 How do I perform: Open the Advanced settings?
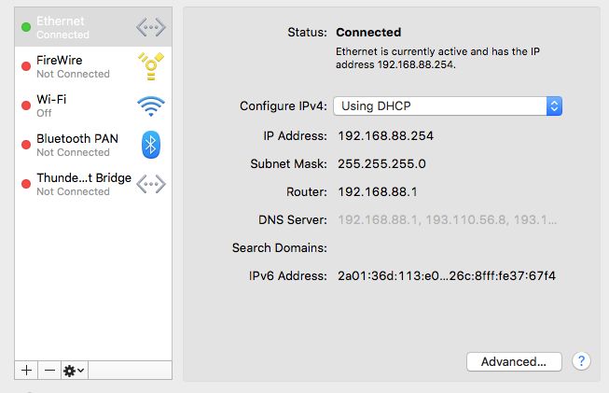coord(514,362)
